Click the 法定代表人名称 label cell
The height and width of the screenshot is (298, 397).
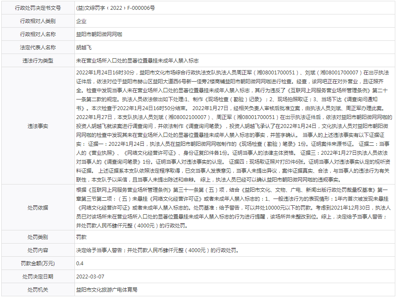pos(38,48)
